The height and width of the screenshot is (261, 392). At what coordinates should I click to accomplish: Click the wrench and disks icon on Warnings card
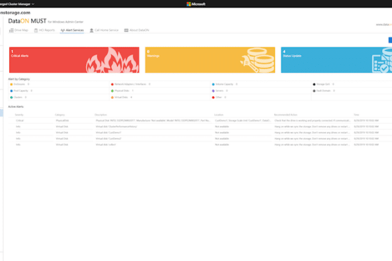[257, 60]
